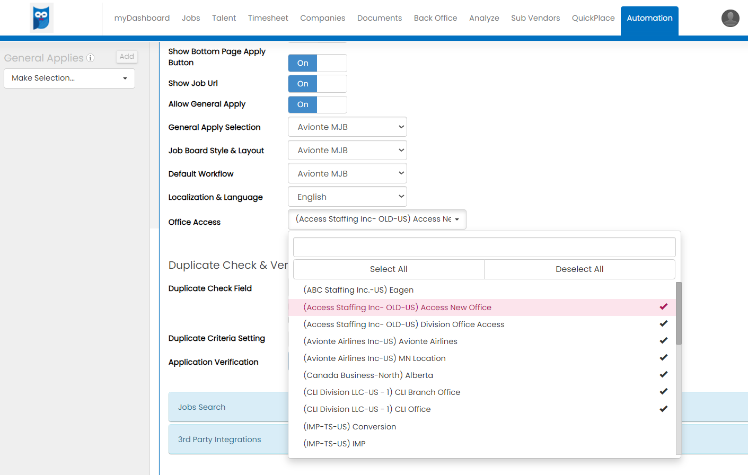The width and height of the screenshot is (748, 475).
Task: Click checkmark beside Alberta option
Action: (x=663, y=375)
